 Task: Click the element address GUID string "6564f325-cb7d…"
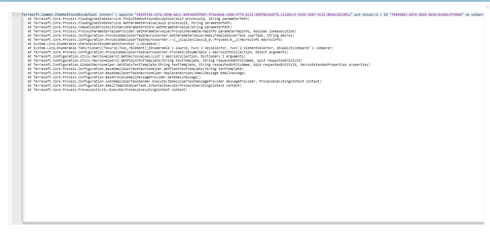244,15
